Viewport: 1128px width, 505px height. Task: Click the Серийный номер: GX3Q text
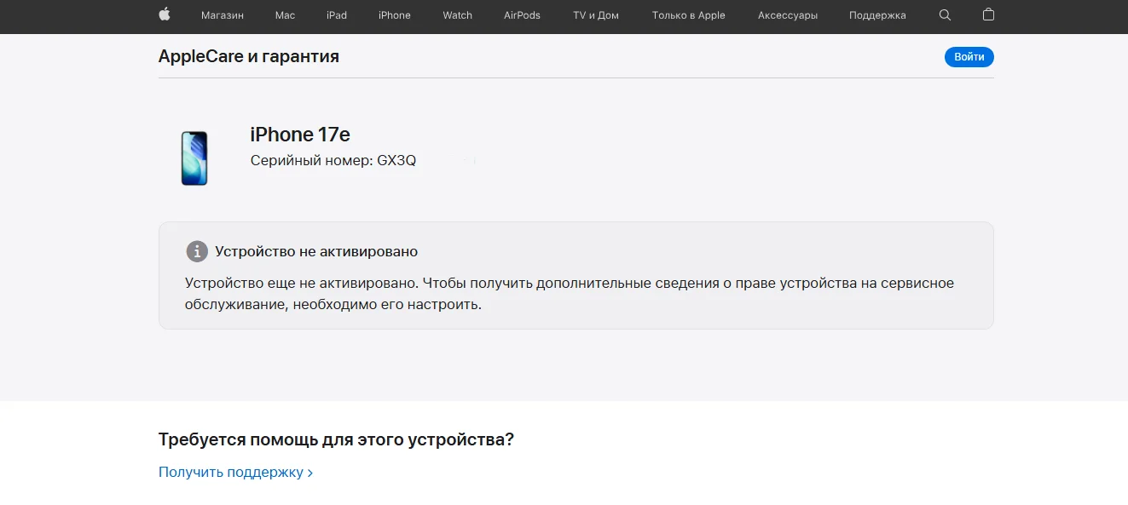point(333,160)
